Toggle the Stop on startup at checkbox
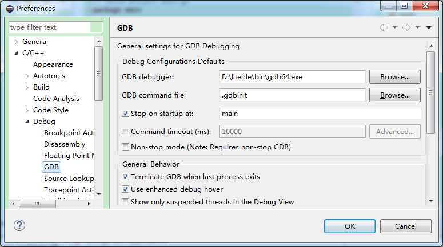Image resolution: width=443 pixels, height=247 pixels. (x=125, y=114)
